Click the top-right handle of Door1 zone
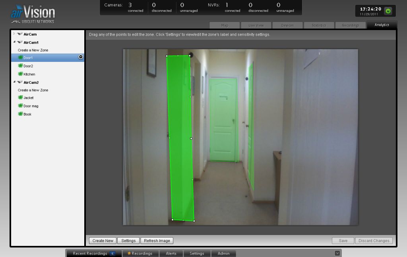Image resolution: width=407 pixels, height=257 pixels. click(x=190, y=56)
